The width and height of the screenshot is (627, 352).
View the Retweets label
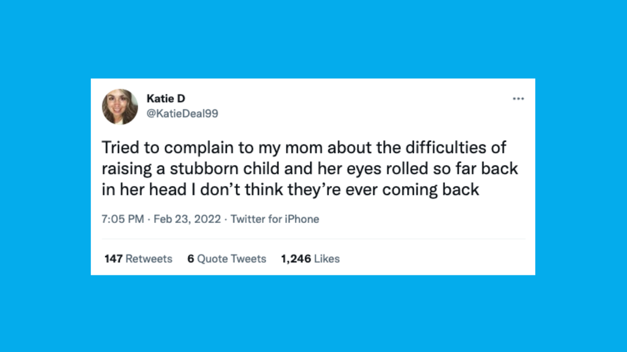pos(149,259)
